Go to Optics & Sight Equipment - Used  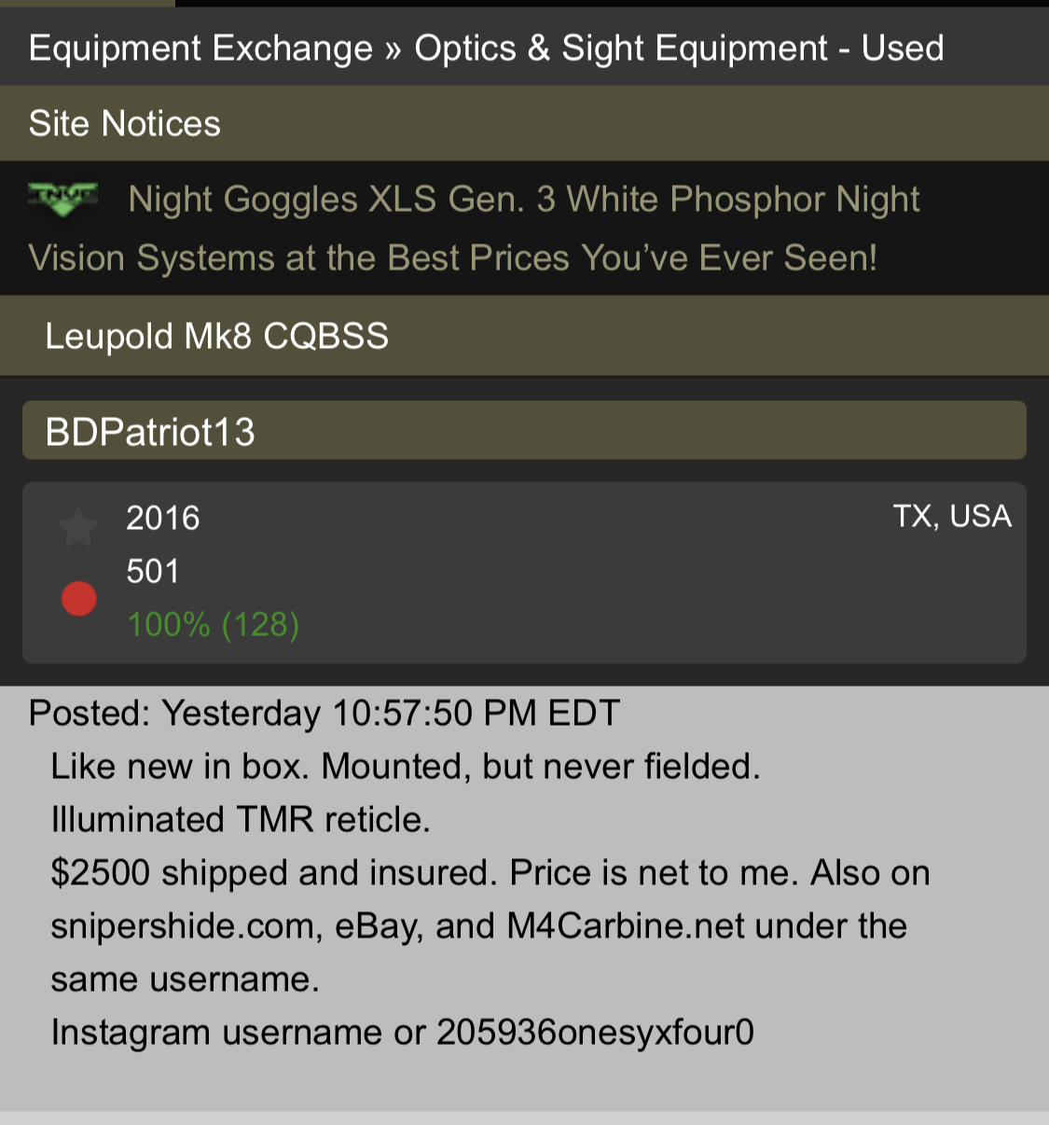(x=679, y=49)
